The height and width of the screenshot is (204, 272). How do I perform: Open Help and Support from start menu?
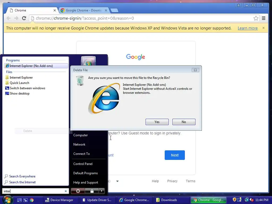tap(86, 182)
